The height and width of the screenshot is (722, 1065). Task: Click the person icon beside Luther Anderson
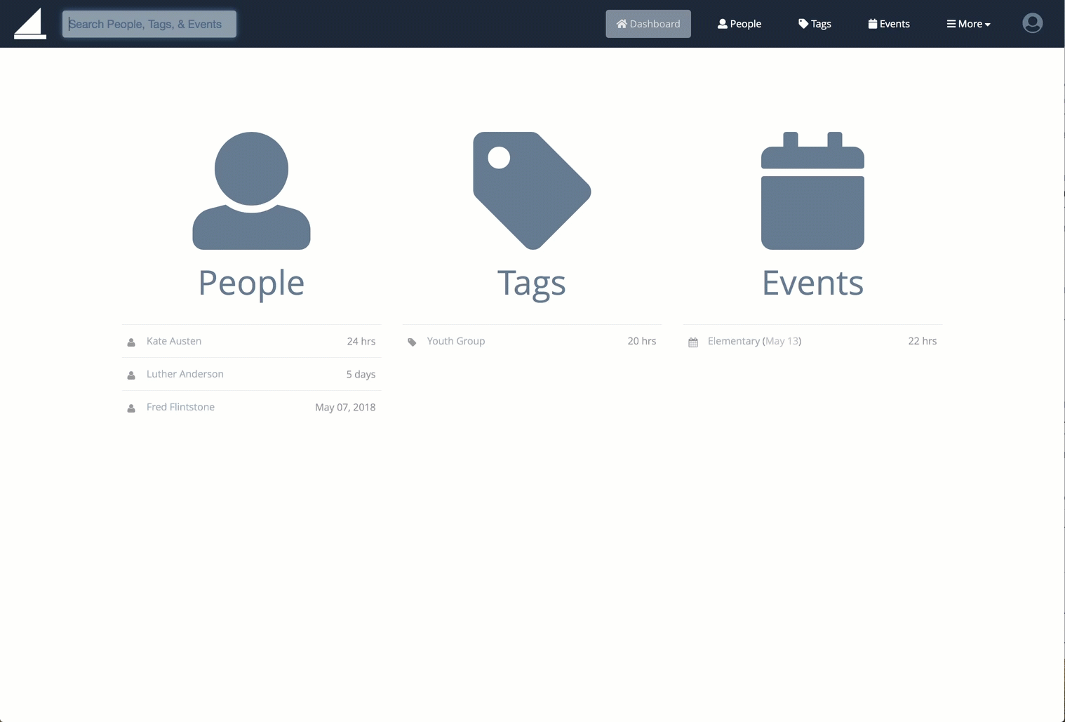click(131, 375)
